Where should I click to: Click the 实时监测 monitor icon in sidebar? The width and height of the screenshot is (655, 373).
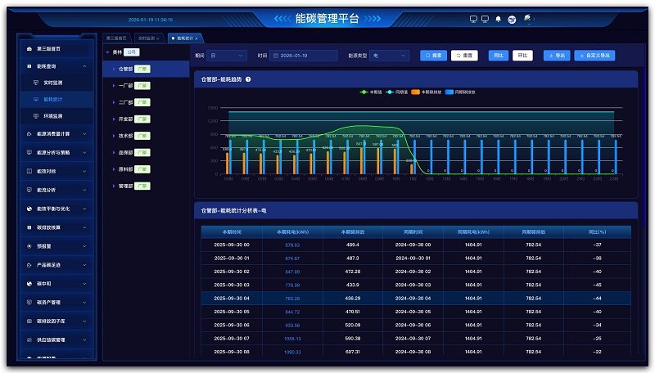tap(36, 83)
